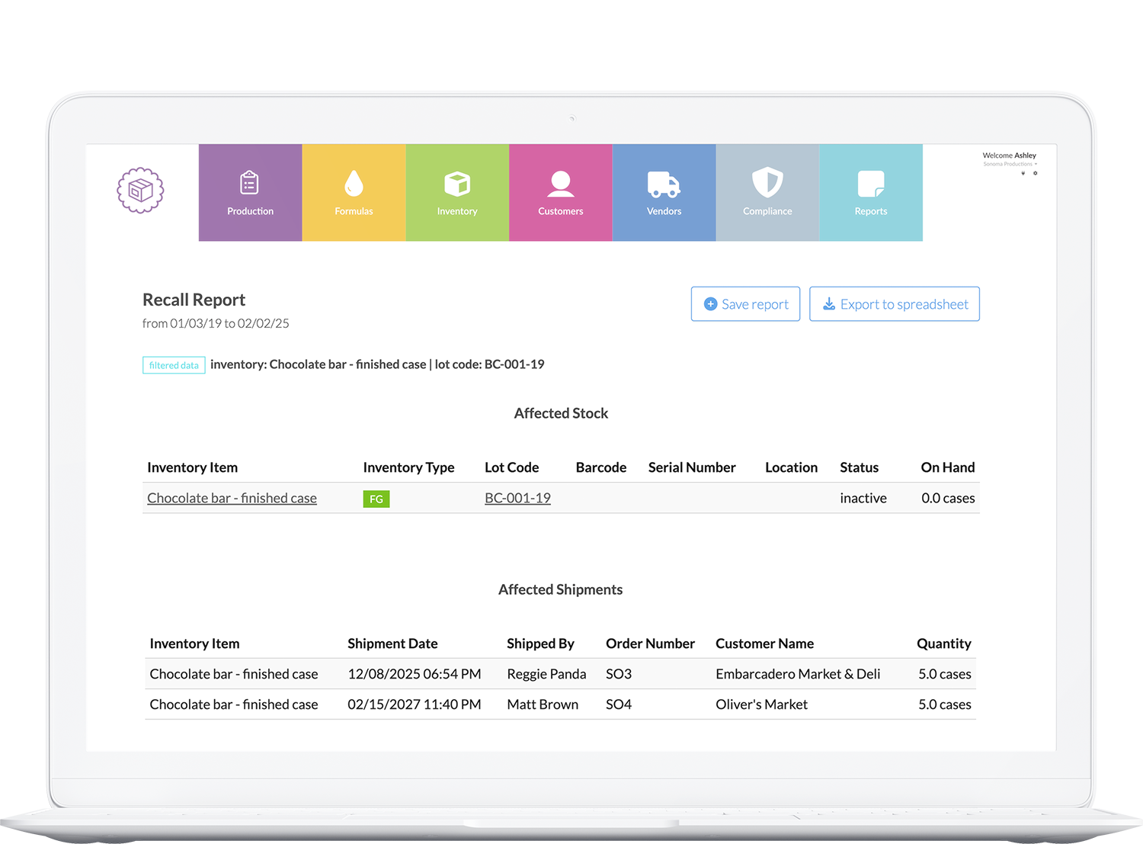Open the settings gear icon top right
Viewport: 1143px width, 844px height.
1035,173
